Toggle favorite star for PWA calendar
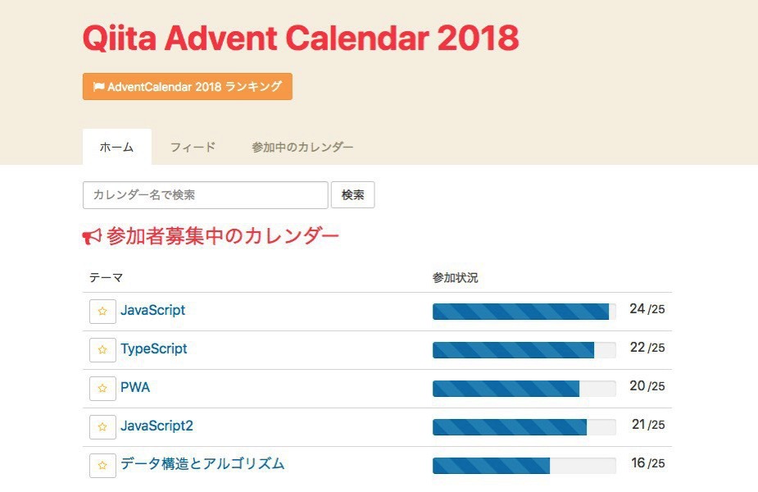 (x=102, y=389)
